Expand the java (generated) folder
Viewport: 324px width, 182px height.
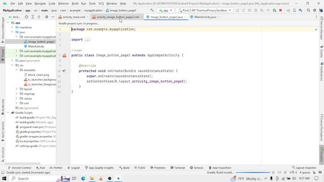tap(12, 61)
